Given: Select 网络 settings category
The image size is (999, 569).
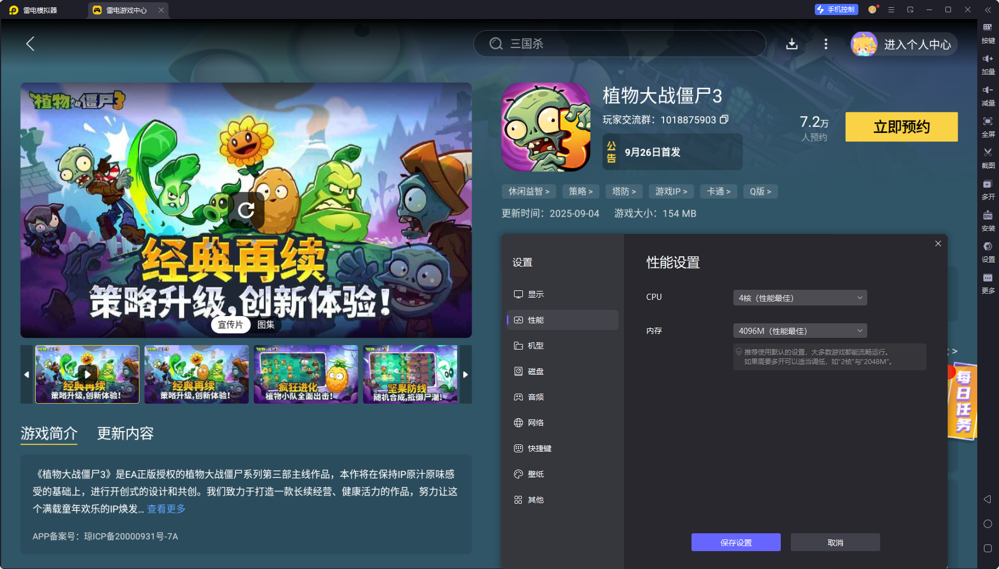Looking at the screenshot, I should [x=563, y=423].
